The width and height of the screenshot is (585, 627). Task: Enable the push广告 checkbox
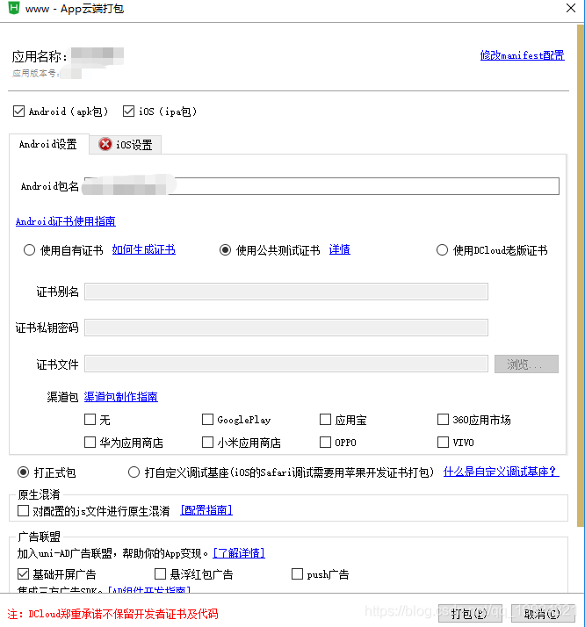pos(297,574)
